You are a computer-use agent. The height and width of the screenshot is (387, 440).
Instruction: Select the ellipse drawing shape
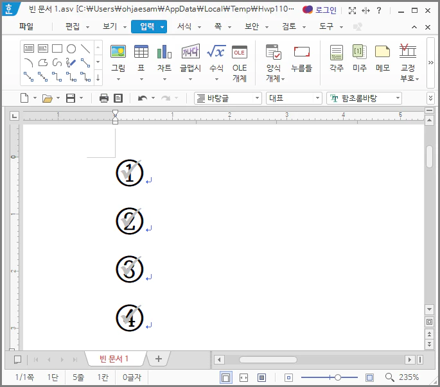(x=71, y=49)
